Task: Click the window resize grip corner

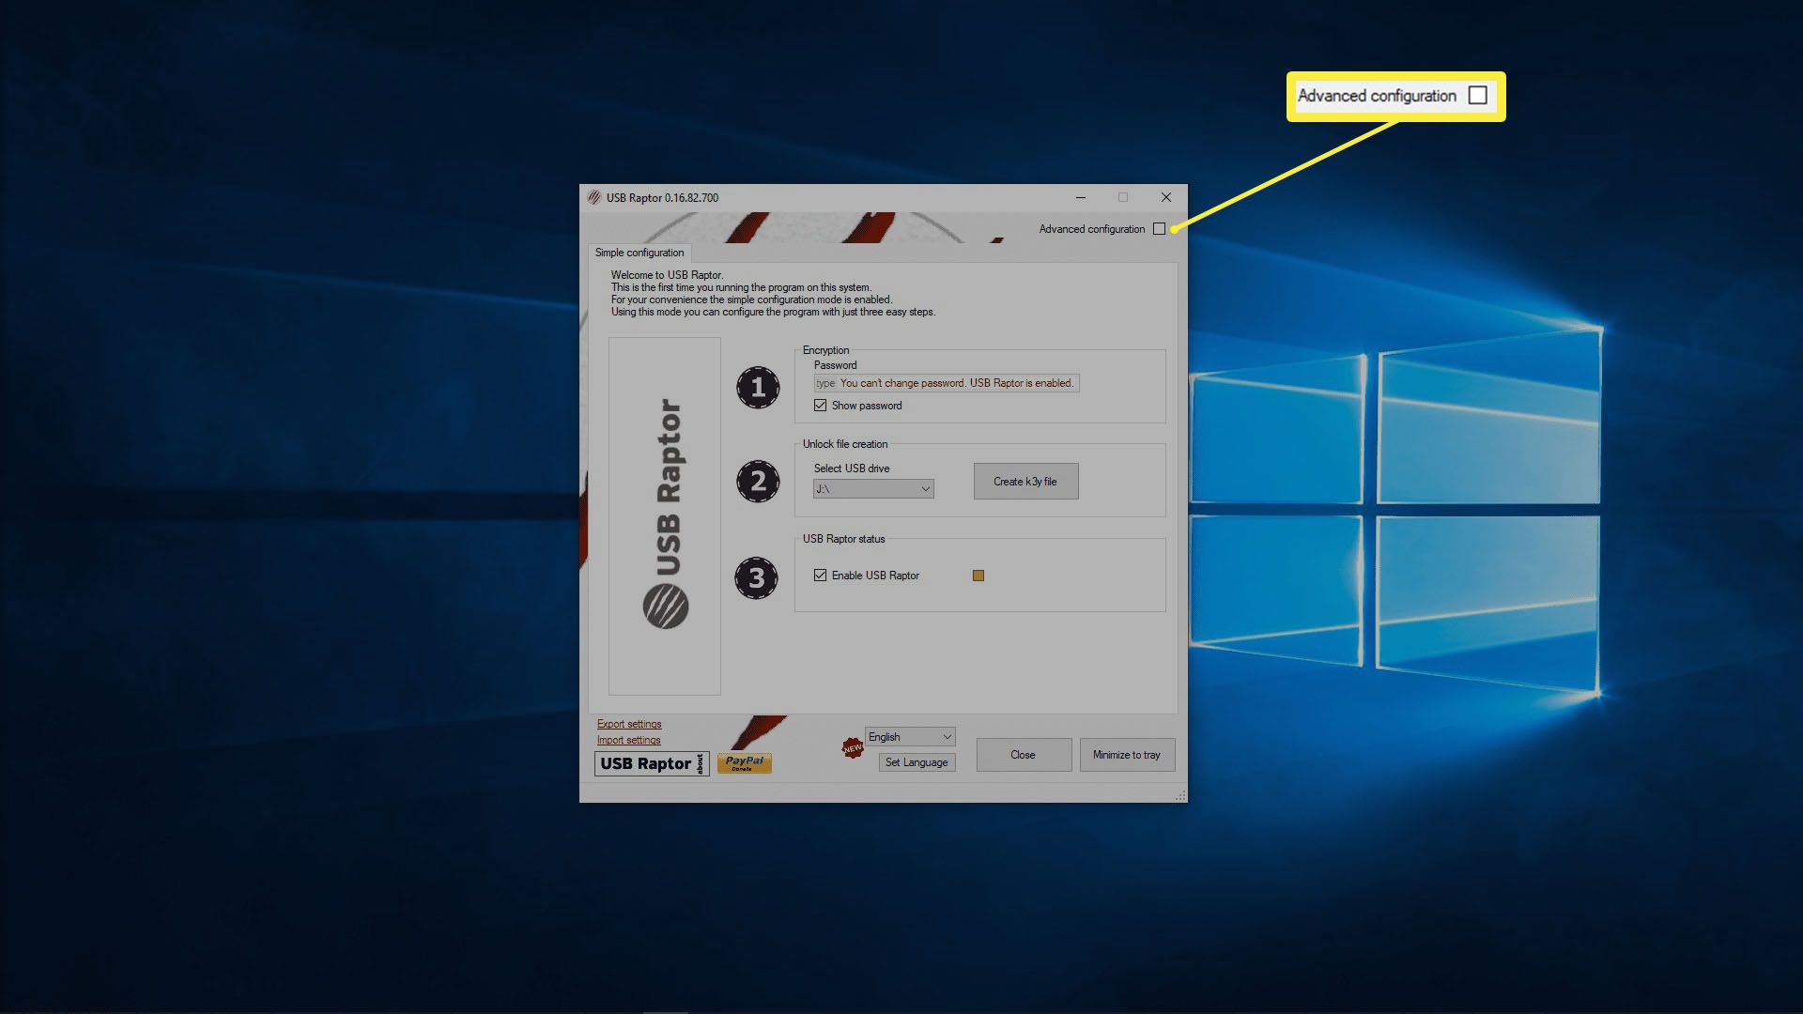Action: (1180, 795)
